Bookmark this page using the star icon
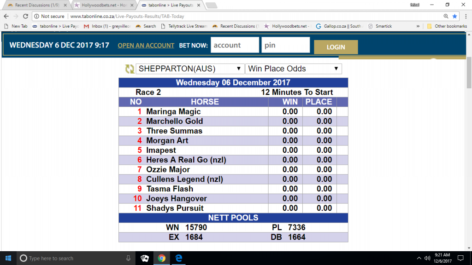This screenshot has width=472, height=265. coord(454,16)
